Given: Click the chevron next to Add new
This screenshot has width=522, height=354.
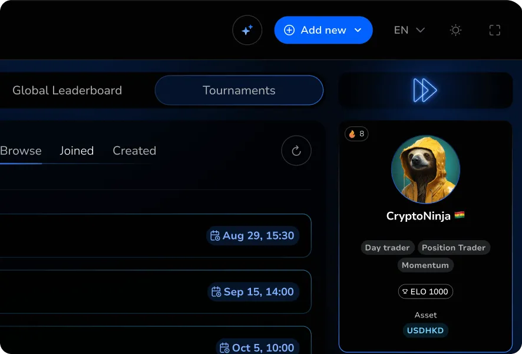Looking at the screenshot, I should pyautogui.click(x=358, y=30).
